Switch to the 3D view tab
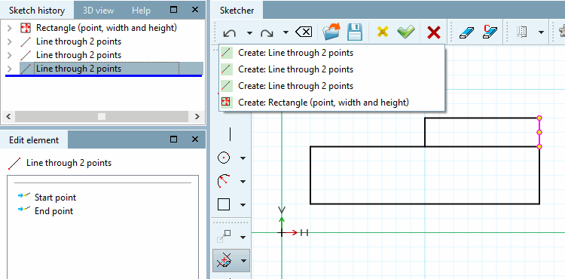Image resolution: width=565 pixels, height=279 pixels. (98, 11)
